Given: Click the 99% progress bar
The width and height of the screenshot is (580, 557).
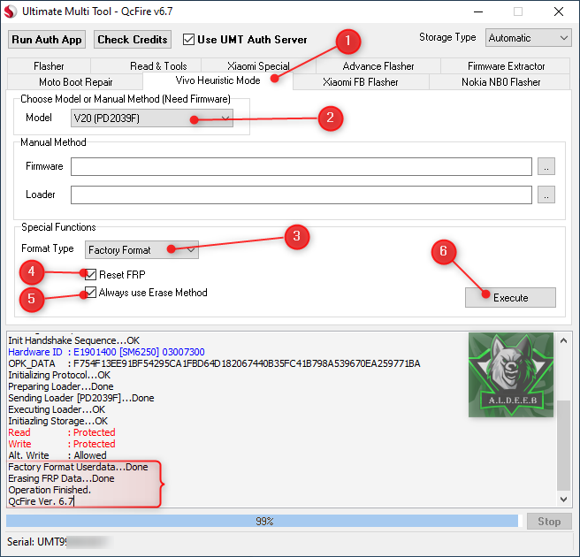Looking at the screenshot, I should click(x=264, y=521).
